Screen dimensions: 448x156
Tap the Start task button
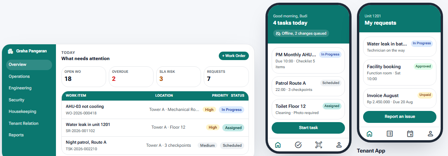click(x=308, y=128)
